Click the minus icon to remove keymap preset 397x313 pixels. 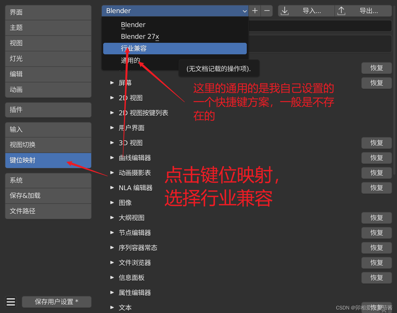pyautogui.click(x=267, y=11)
